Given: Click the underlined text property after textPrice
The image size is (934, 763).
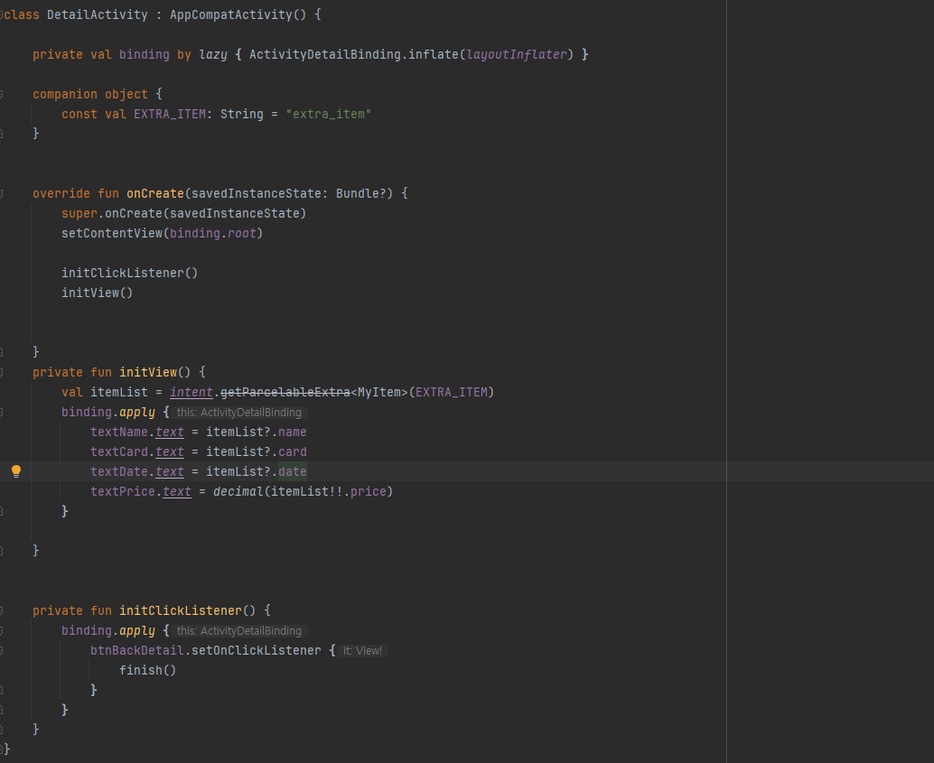Looking at the screenshot, I should pos(177,491).
